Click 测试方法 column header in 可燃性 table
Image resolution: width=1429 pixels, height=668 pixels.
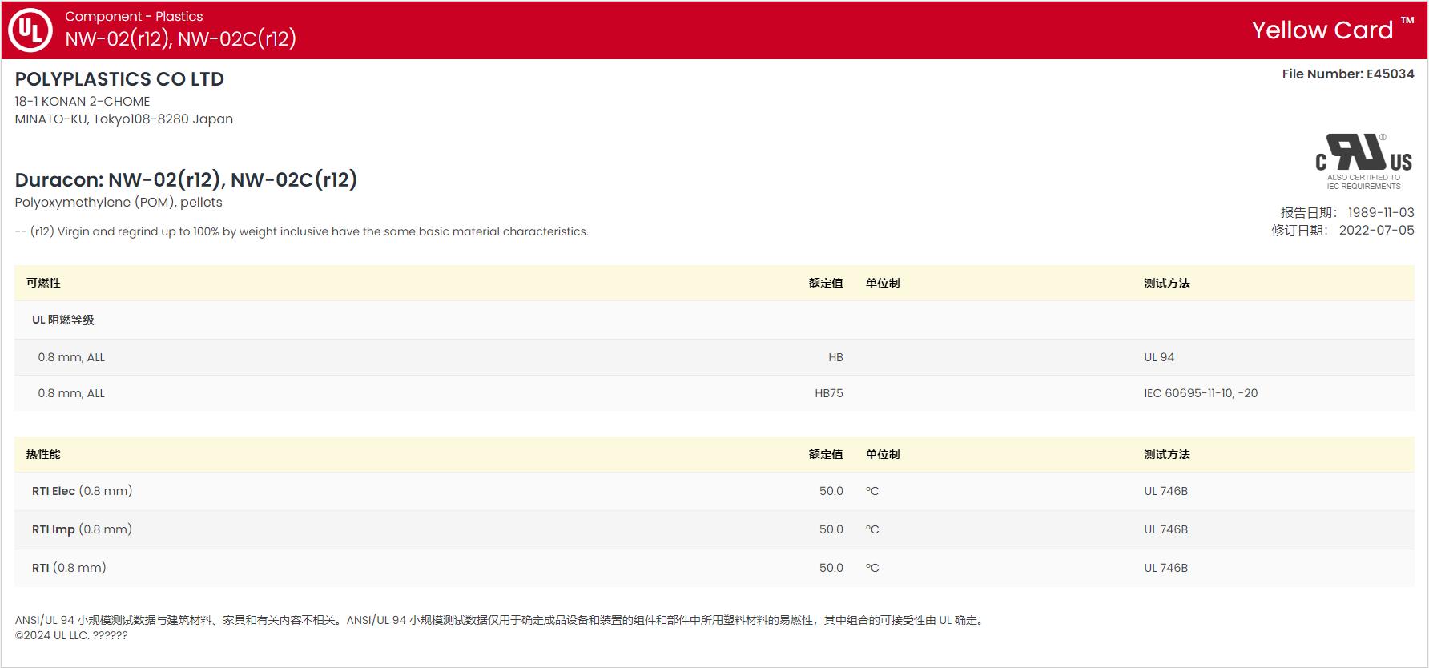pos(1167,283)
